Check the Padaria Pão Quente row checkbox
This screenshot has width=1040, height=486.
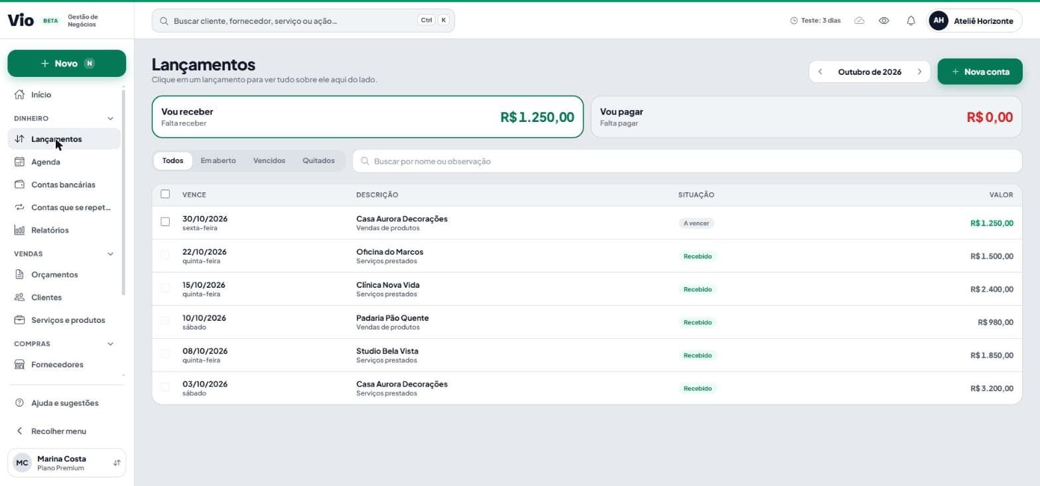[165, 321]
